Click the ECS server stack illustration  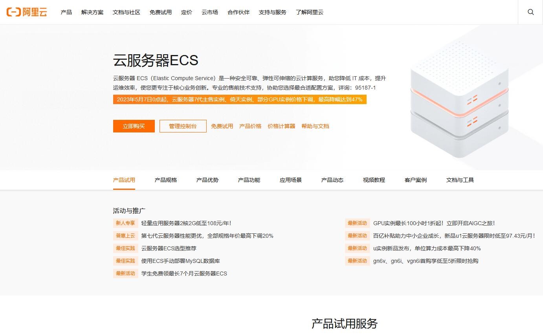point(459,99)
